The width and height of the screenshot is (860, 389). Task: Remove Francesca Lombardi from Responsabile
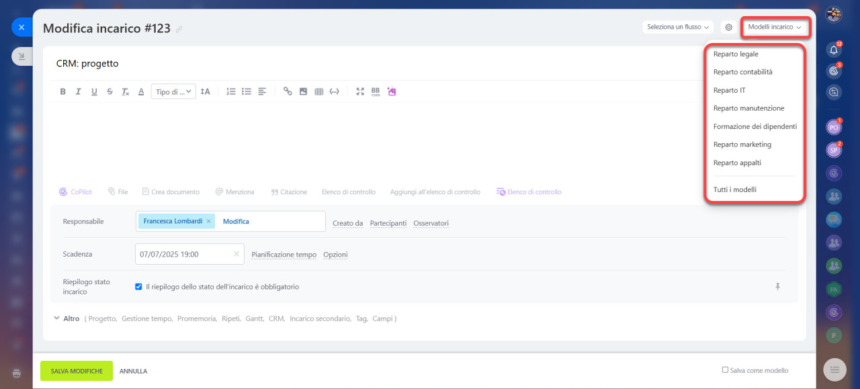tap(208, 221)
